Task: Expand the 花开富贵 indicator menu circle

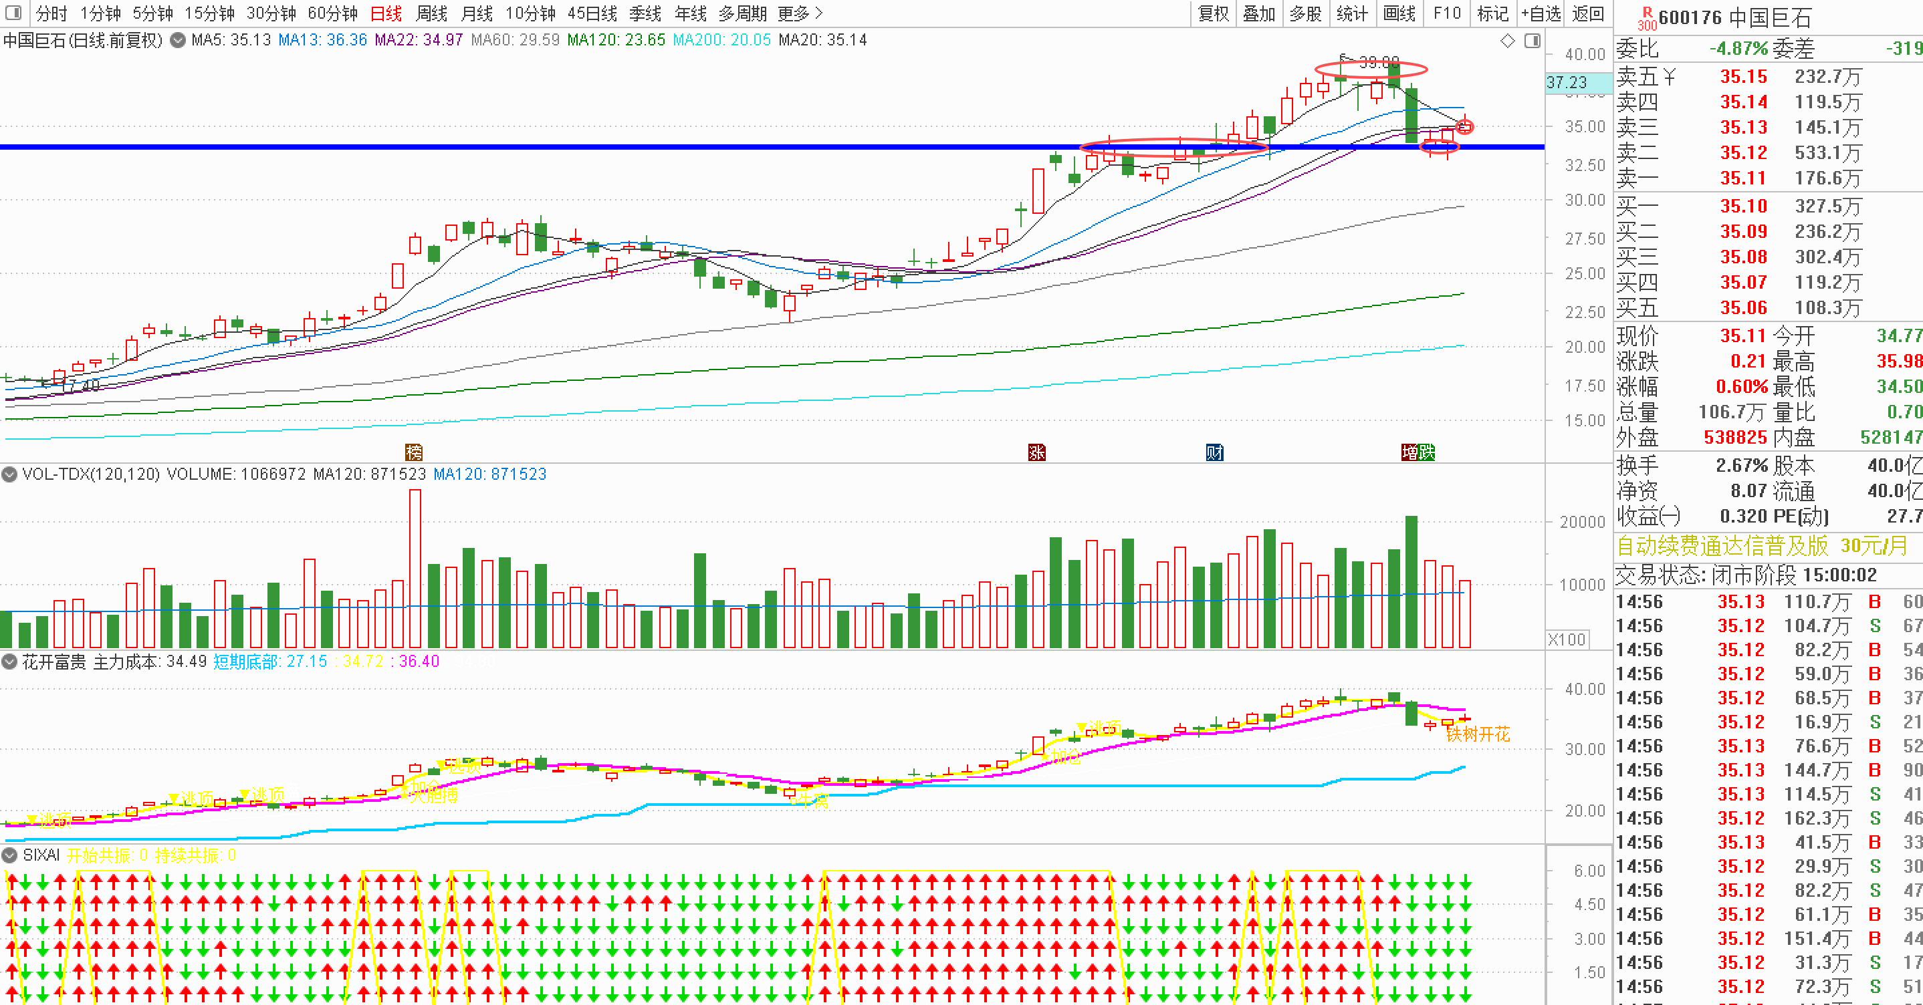Action: tap(10, 661)
